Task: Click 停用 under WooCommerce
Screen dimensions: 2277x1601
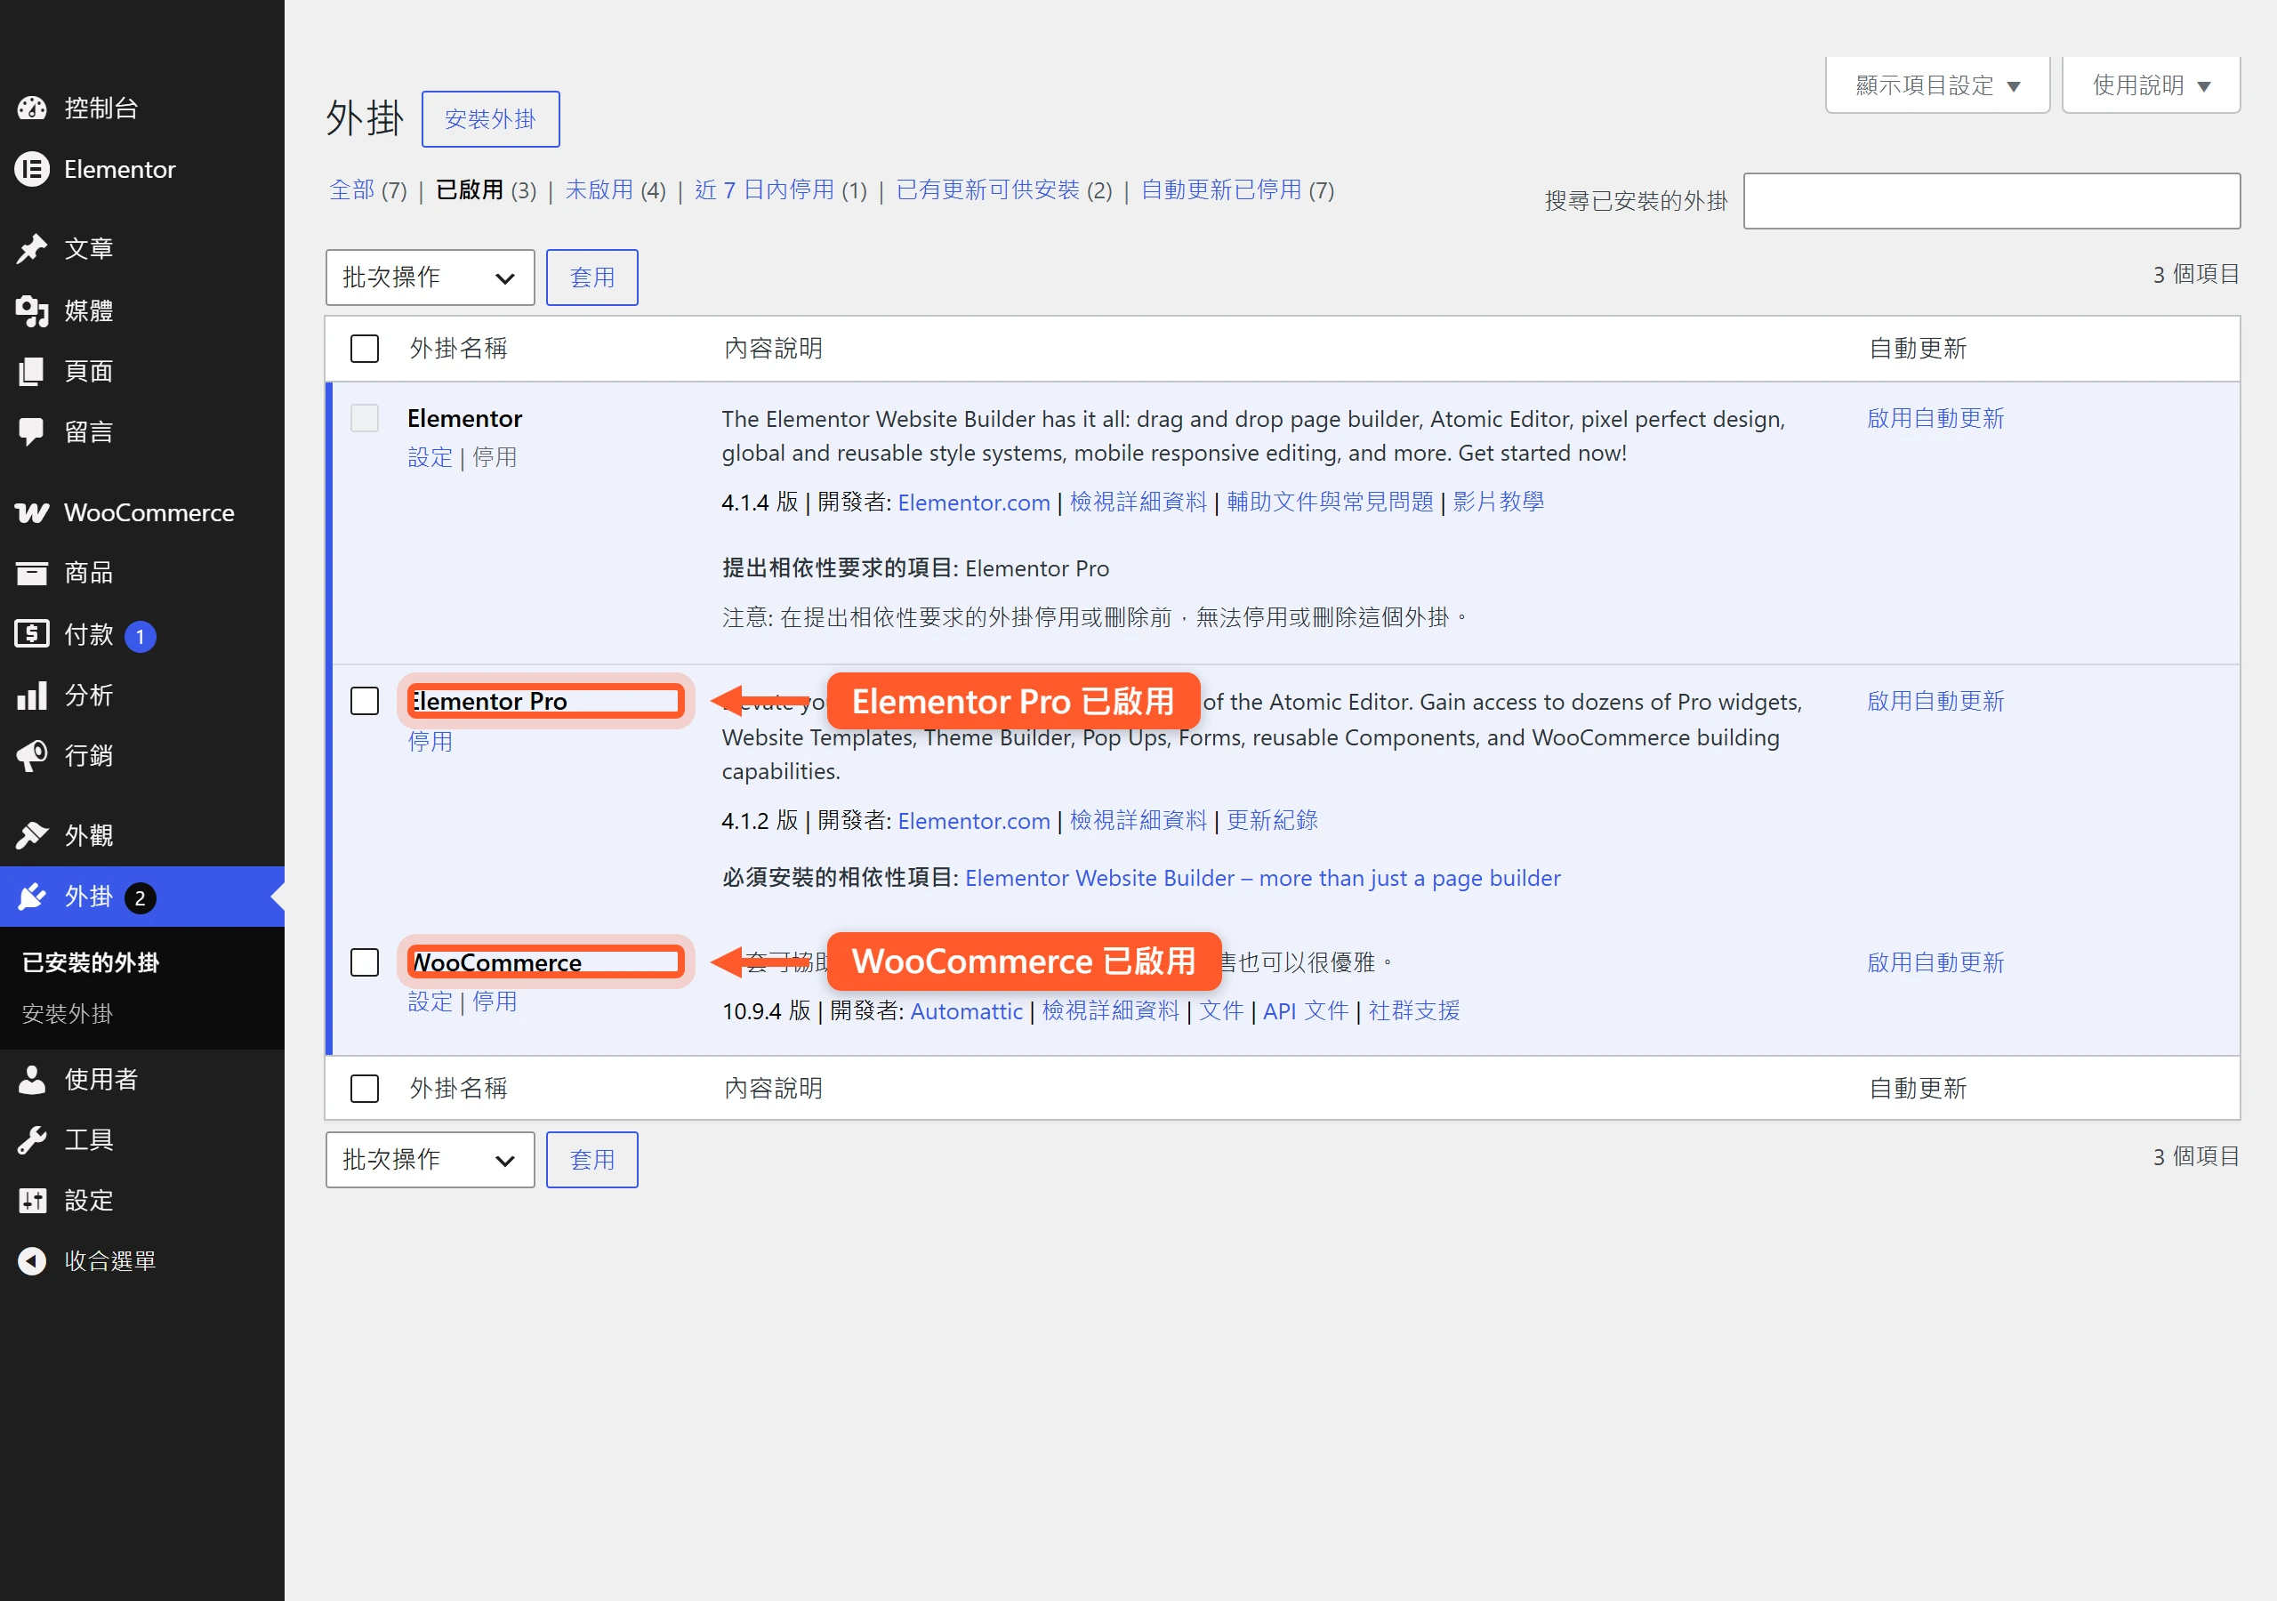Action: click(494, 1002)
